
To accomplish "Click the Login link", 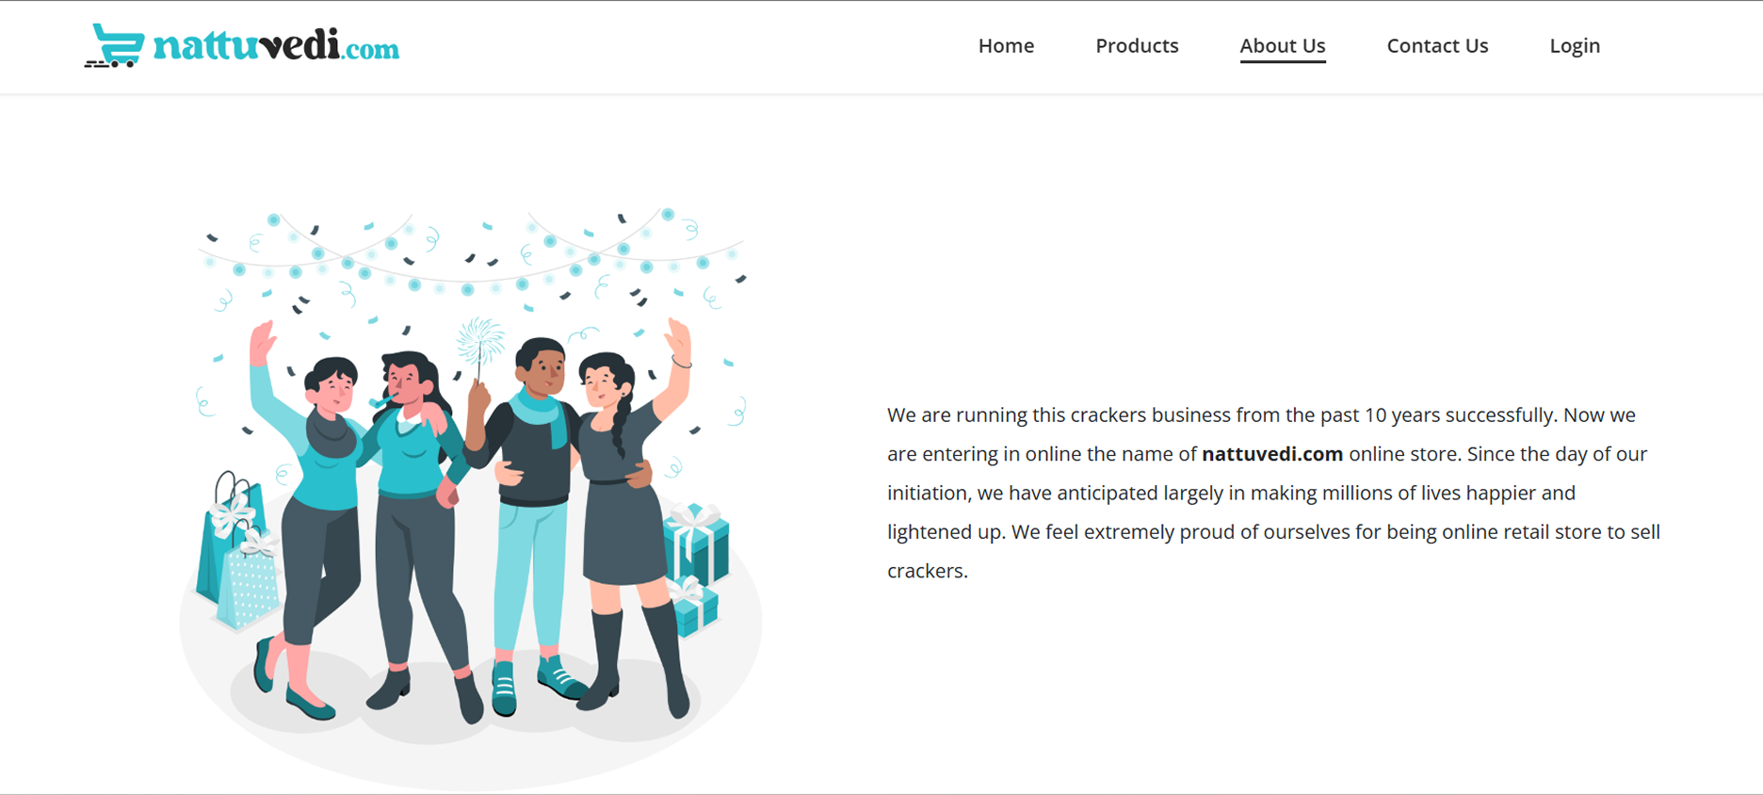I will coord(1575,46).
